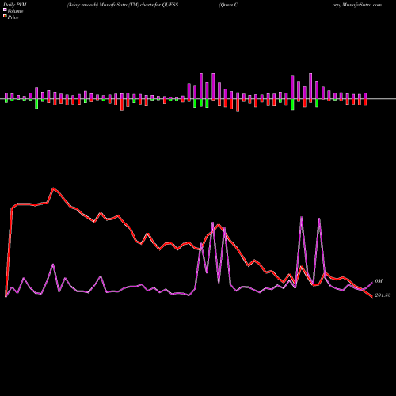Image resolution: width=396 pixels, height=396 pixels.
Task: Click the chart title mentioning QUESS
Action: 123,5
